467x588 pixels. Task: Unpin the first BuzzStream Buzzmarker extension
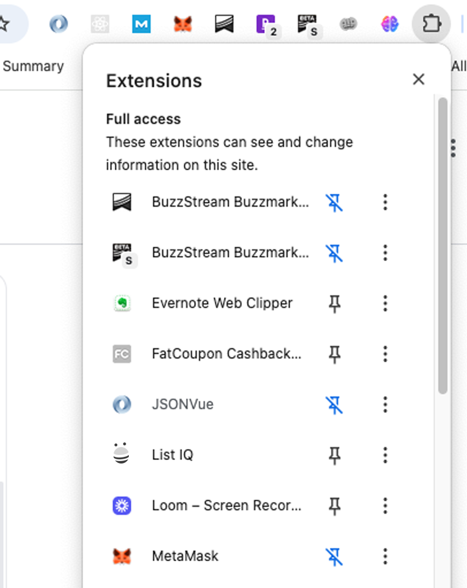click(x=334, y=203)
